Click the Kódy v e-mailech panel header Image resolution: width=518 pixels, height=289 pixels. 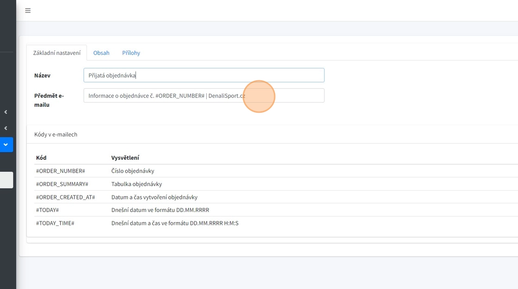(56, 134)
